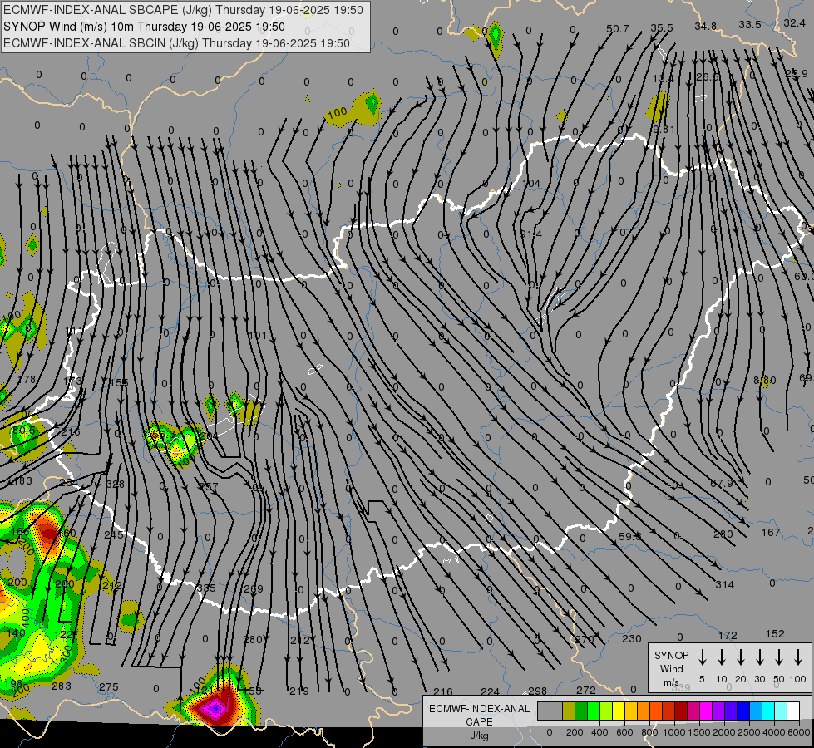Click the 152 value on the map
Viewport: 814px width, 748px height.
pos(775,634)
